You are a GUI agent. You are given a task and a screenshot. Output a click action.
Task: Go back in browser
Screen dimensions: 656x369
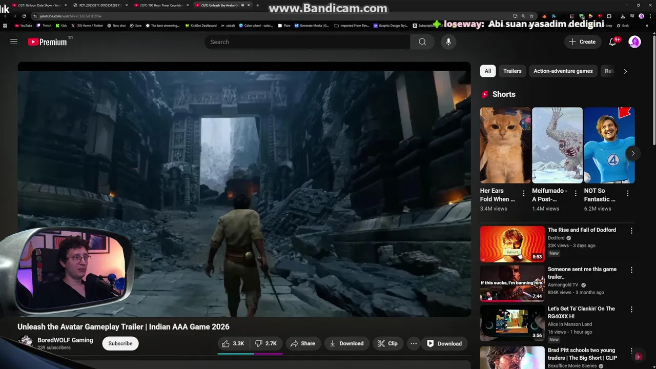5,16
